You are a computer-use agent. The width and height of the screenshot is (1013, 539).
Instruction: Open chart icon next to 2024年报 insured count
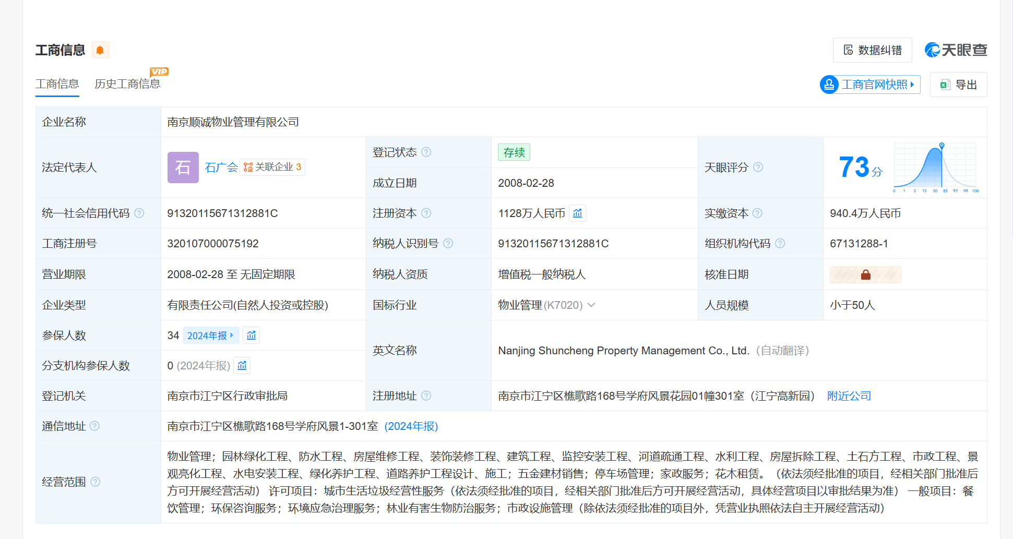point(252,336)
